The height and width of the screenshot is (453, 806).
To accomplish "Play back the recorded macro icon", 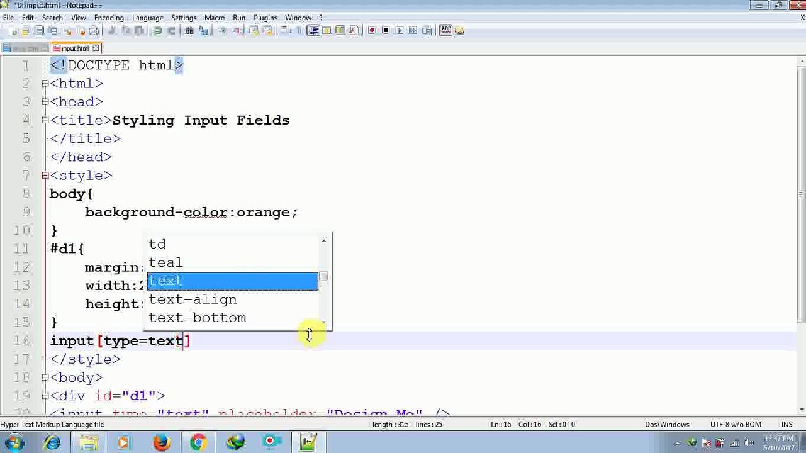I will pos(400,30).
